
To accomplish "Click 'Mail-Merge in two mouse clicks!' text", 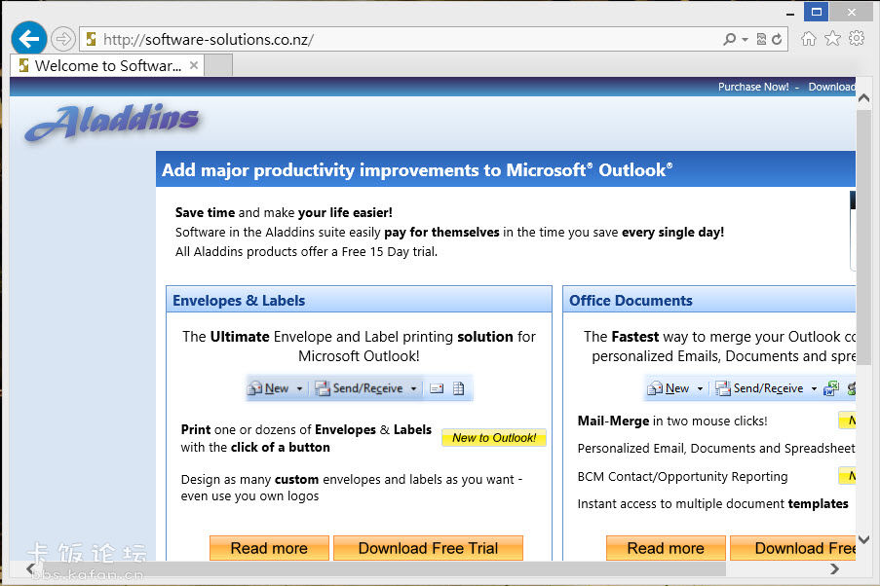I will point(672,421).
